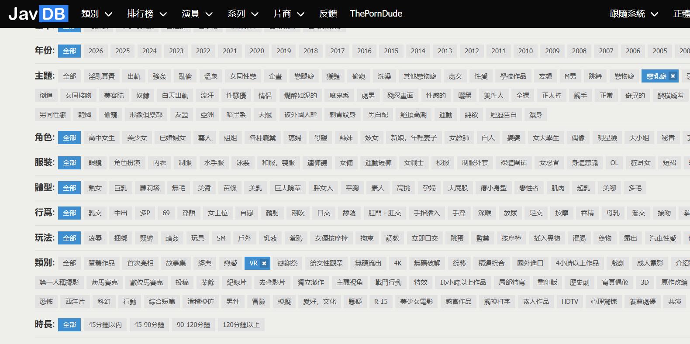Image resolution: width=690 pixels, height=344 pixels.
Task: Select the 韓國 theme tag
Action: tap(85, 115)
